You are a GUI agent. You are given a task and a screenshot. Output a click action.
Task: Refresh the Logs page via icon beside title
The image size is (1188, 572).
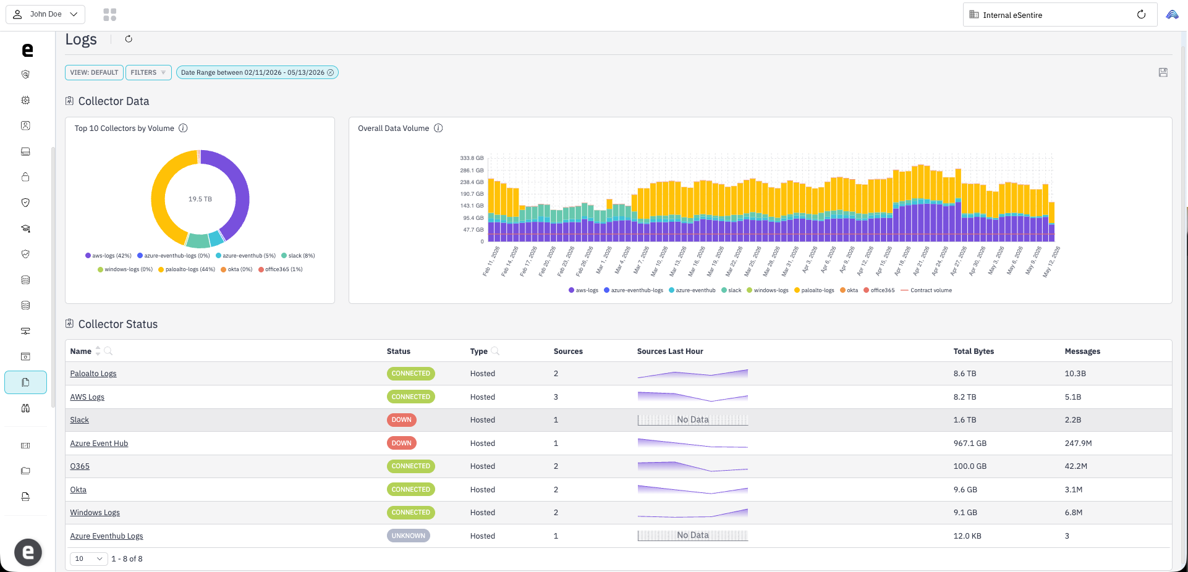(129, 39)
